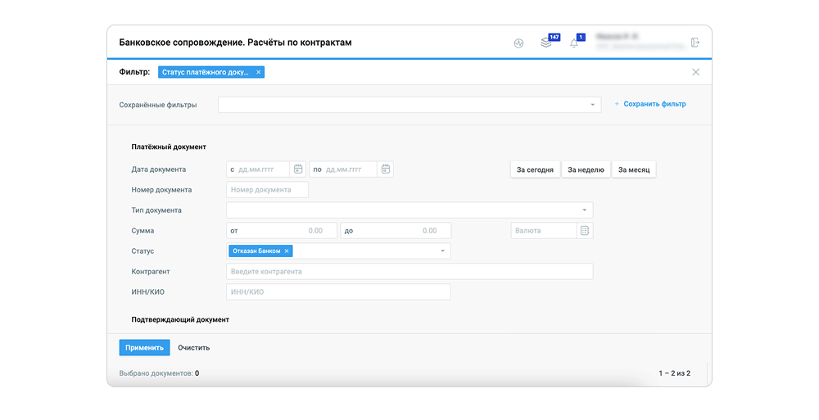Focus the 'ИНН/КИО' input field

(x=338, y=292)
